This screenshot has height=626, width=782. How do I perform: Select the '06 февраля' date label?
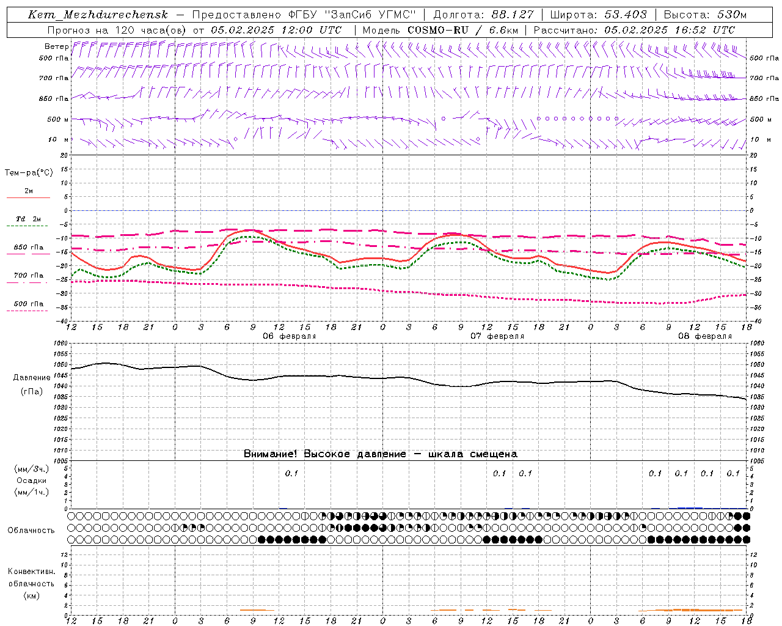[290, 336]
